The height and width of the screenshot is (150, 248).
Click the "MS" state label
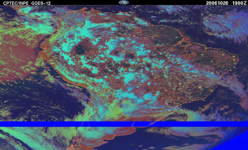(x=156, y=95)
